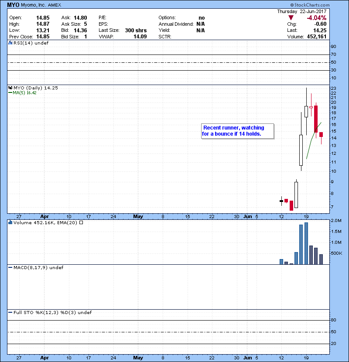
Task: Click the MYO (Daily) 14.25 chart label
Action: pos(36,88)
